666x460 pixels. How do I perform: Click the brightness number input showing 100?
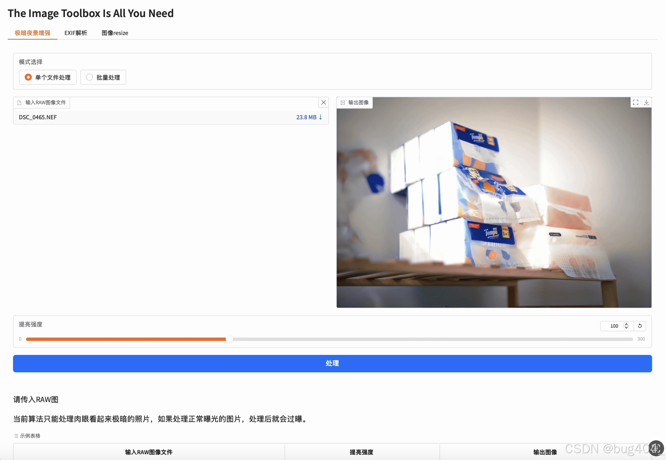point(613,326)
